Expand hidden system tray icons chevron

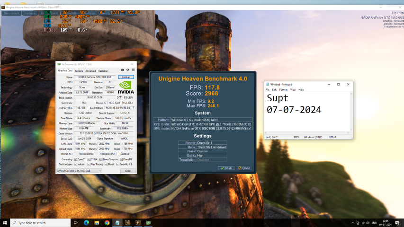(352, 223)
